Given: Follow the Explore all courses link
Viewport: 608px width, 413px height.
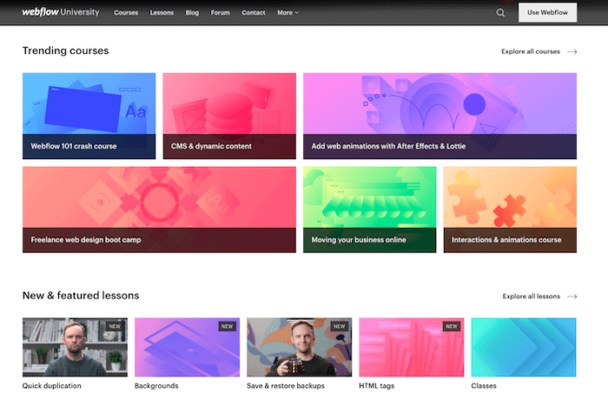Looking at the screenshot, I should [531, 51].
